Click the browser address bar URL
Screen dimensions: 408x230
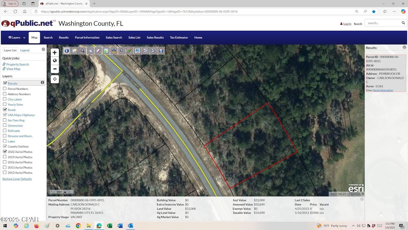(x=139, y=12)
